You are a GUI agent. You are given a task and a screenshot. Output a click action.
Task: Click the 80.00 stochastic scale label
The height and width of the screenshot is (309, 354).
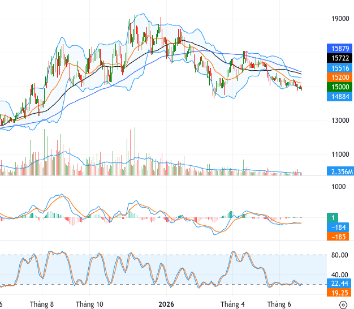339,255
